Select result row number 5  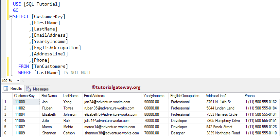pyautogui.click(x=7, y=127)
